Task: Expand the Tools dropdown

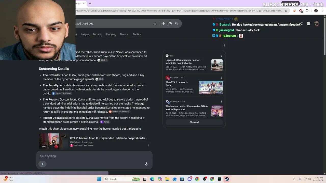Action: click(x=137, y=34)
